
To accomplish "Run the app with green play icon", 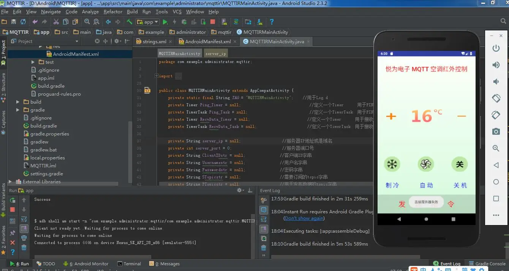I will coord(165,22).
